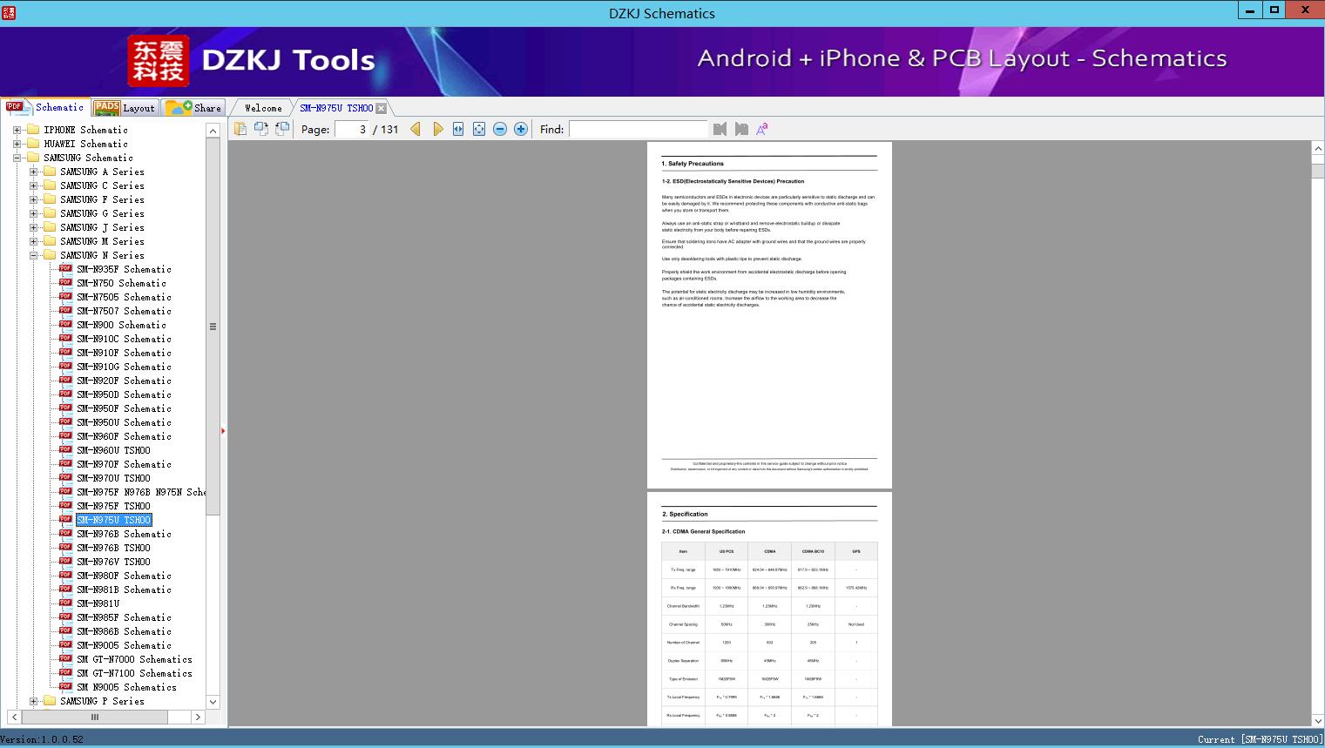Open SM-N985F Schematic in the tree

[x=124, y=617]
